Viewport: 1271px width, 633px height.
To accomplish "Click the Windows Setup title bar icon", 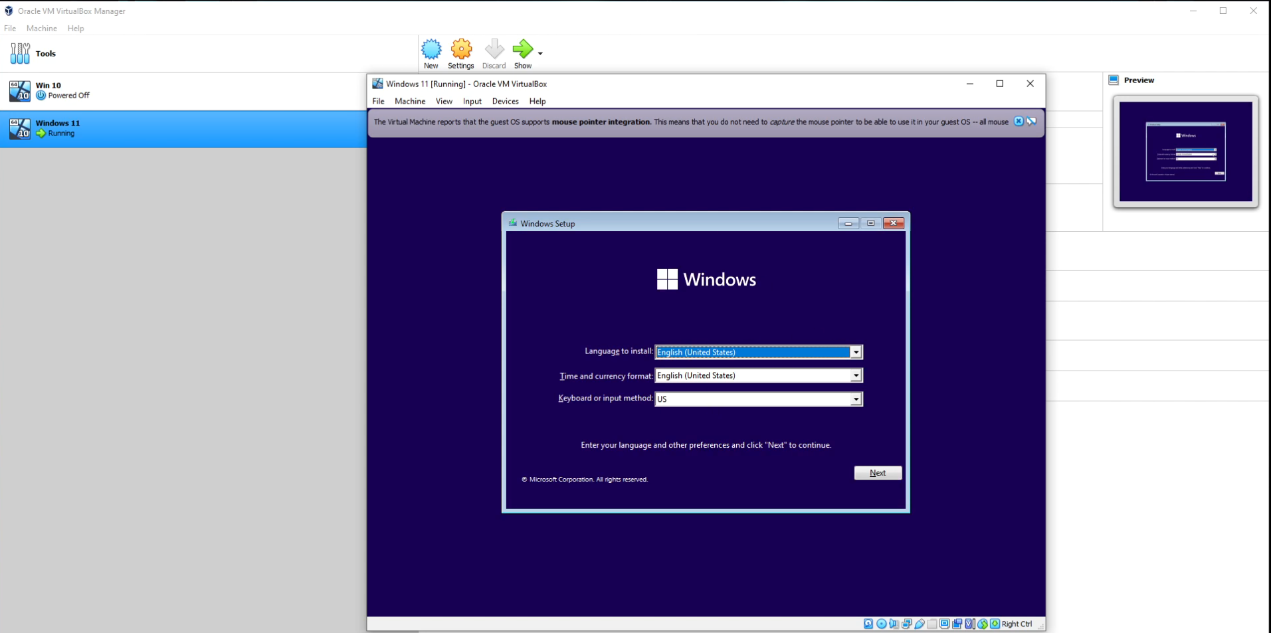I will point(513,223).
